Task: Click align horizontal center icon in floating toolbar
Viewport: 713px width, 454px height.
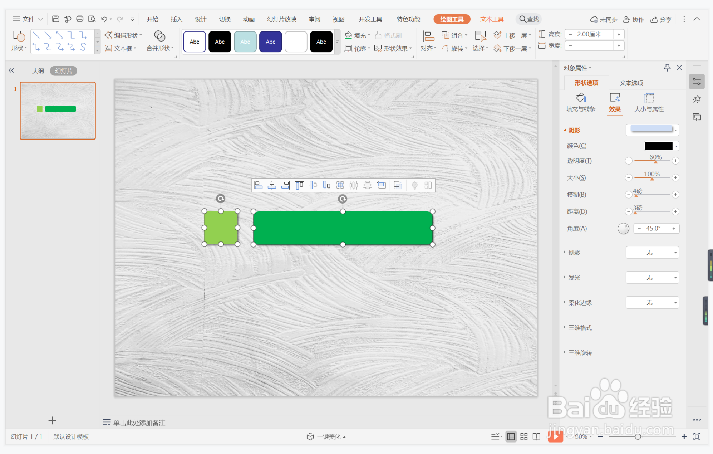Action: click(x=272, y=185)
